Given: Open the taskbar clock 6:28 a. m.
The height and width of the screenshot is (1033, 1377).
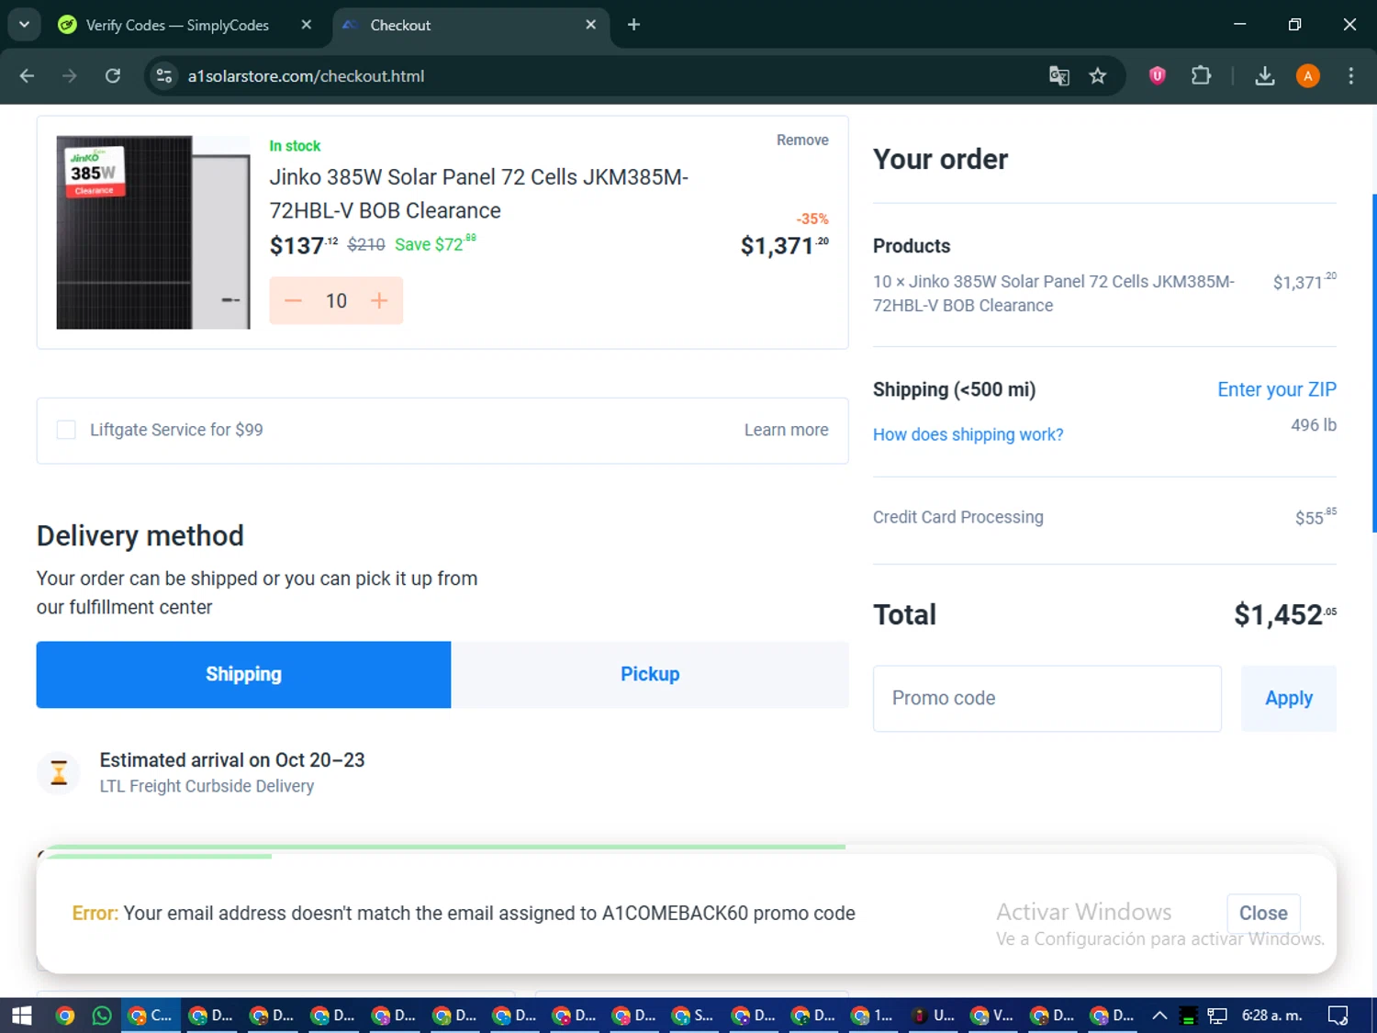Looking at the screenshot, I should click(1271, 1016).
